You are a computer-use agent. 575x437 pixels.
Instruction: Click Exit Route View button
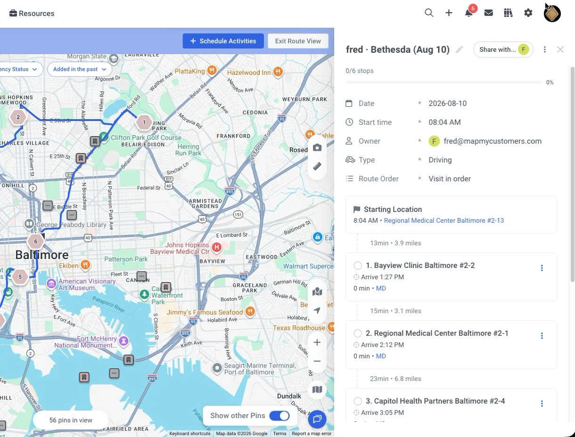pos(298,41)
